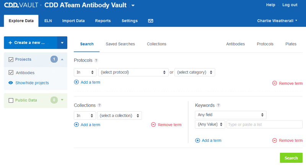Click the plus icon for Protocols Add a term
306x167 pixels.
(76, 82)
